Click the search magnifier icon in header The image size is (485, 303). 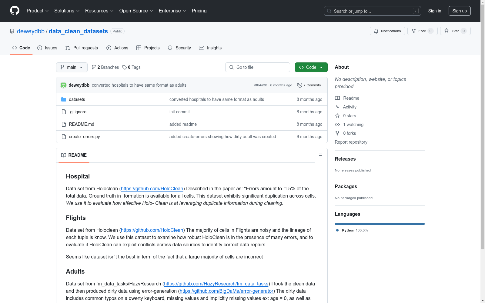coord(329,11)
